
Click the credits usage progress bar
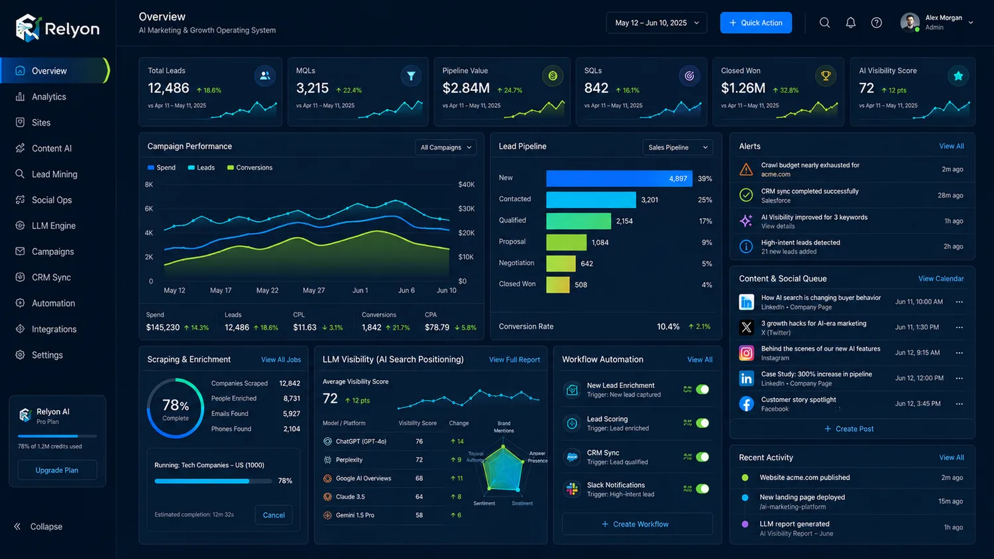coord(57,436)
